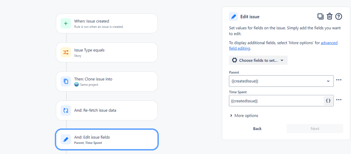Click the Back button
The height and width of the screenshot is (154, 351).
257,129
